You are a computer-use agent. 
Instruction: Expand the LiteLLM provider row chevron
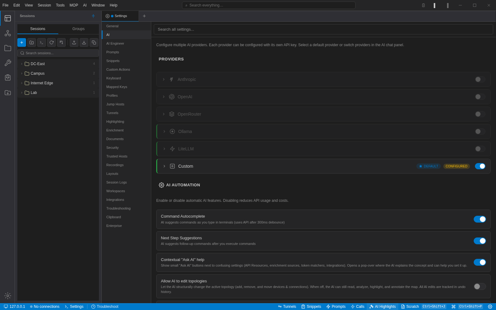point(164,149)
